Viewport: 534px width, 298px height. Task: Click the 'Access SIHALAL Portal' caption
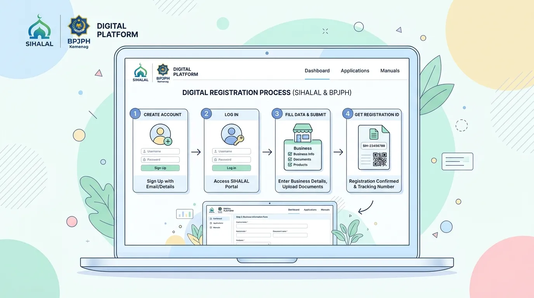click(232, 184)
